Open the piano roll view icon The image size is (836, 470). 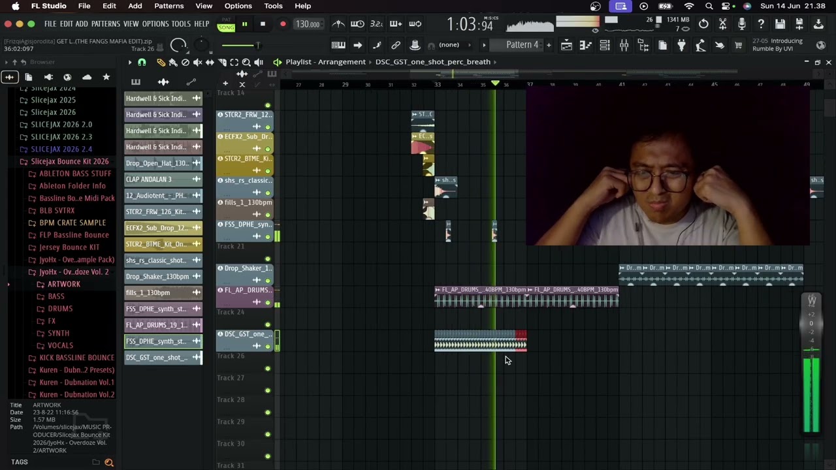(585, 45)
